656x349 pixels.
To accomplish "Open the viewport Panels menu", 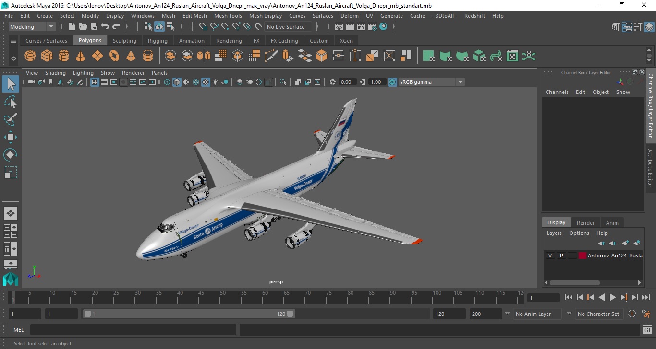I will pos(159,73).
